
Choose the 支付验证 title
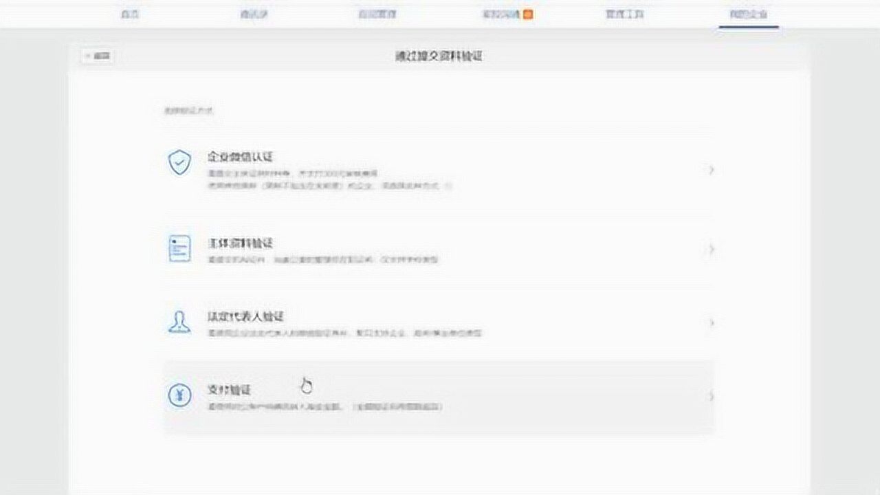click(229, 390)
